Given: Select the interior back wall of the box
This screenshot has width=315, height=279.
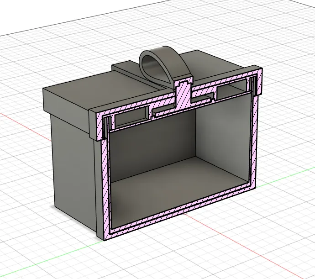Looking at the screenshot, I should pyautogui.click(x=152, y=145).
